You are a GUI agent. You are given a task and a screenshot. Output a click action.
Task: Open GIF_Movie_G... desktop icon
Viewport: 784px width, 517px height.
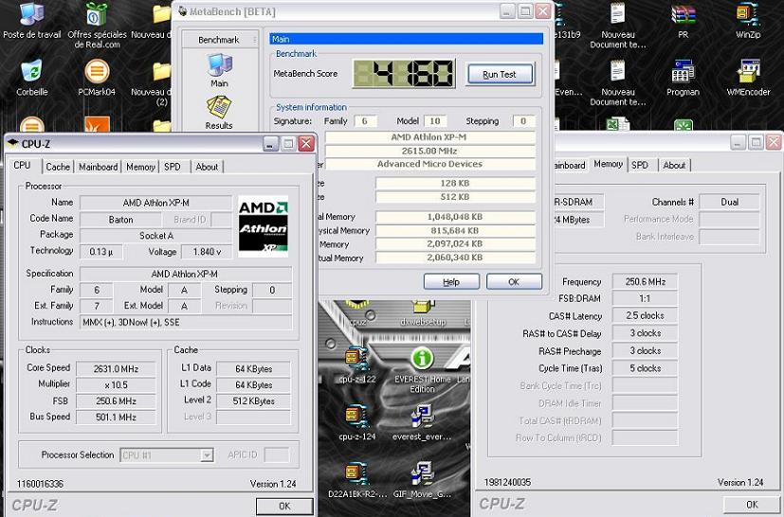[x=422, y=480]
